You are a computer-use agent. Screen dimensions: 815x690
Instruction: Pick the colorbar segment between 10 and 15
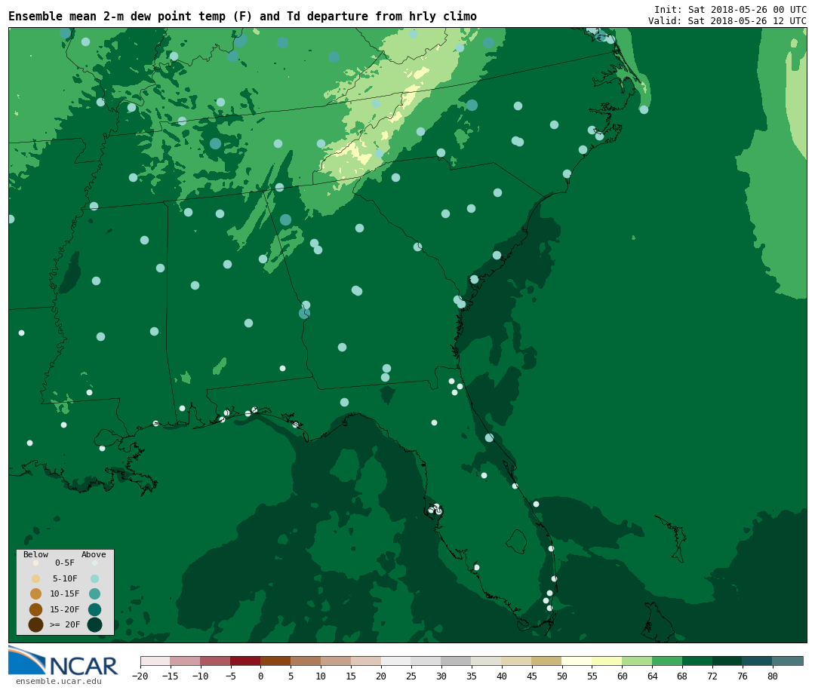pos(336,661)
